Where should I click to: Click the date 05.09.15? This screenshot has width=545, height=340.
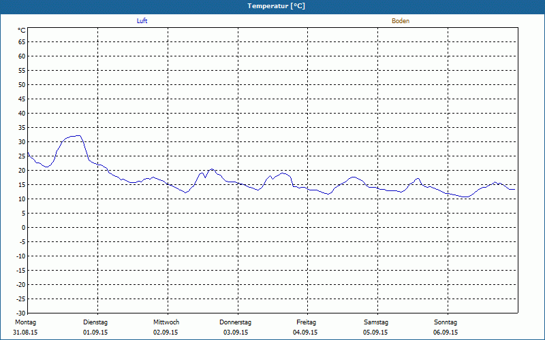pyautogui.click(x=375, y=333)
